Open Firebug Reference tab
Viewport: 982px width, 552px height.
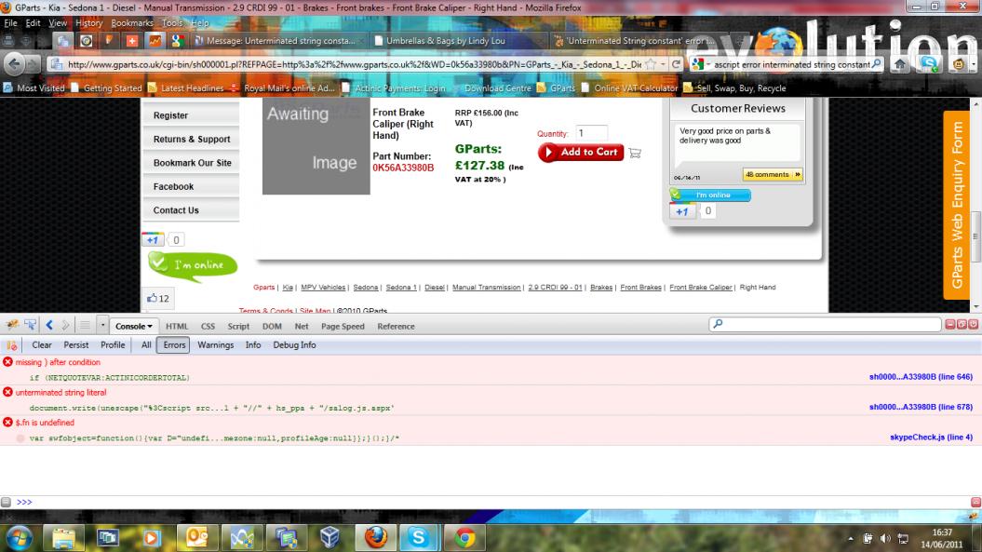pyautogui.click(x=396, y=327)
